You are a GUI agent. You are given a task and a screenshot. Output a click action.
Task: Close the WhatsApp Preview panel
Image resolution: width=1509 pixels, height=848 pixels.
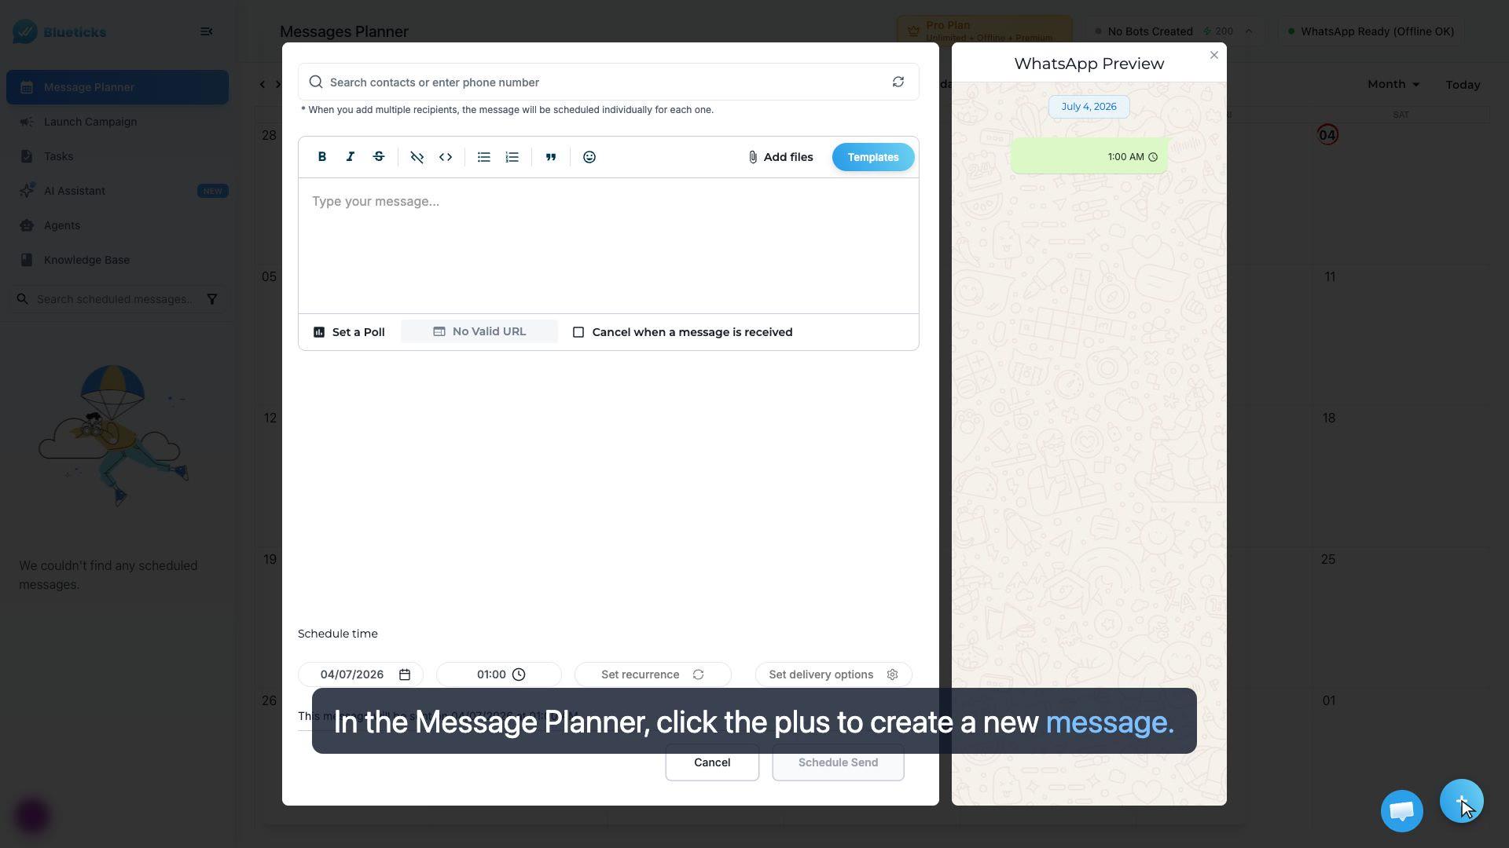click(x=1213, y=55)
